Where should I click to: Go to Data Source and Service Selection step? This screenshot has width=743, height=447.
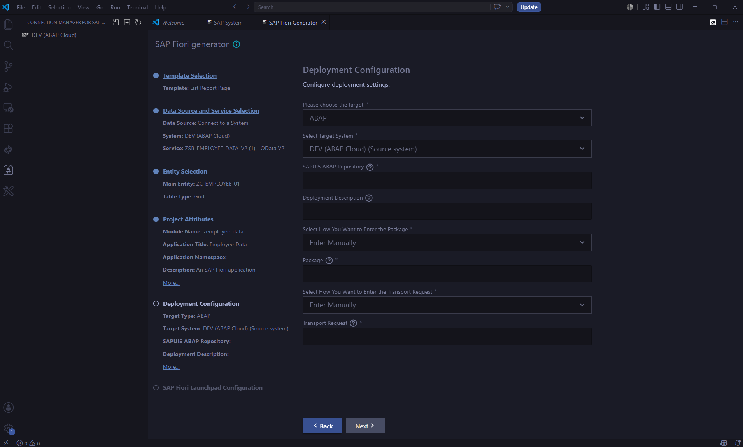coord(211,111)
